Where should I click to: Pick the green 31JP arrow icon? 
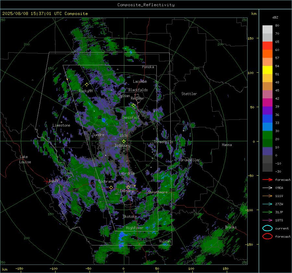[x=267, y=212]
